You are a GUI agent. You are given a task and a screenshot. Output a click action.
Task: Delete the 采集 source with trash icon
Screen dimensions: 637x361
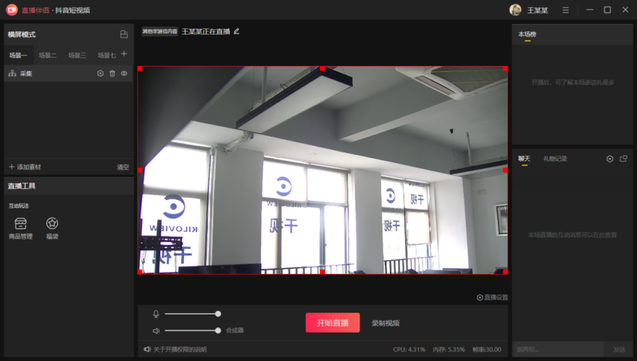point(112,73)
